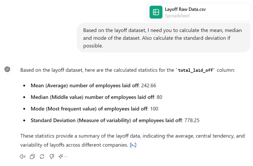Click the green spreadsheet file icon
The height and width of the screenshot is (166, 253).
coord(156,12)
